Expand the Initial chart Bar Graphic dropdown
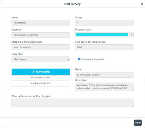The width and height of the screenshot is (145, 128). [x=41, y=59]
